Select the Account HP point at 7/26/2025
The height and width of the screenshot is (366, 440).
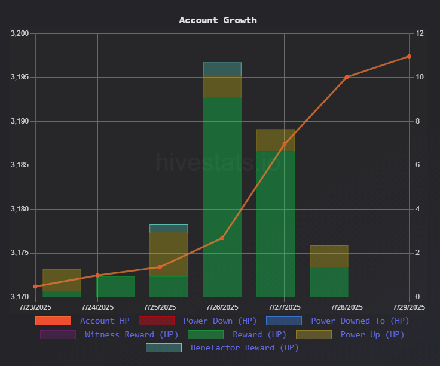coord(222,238)
